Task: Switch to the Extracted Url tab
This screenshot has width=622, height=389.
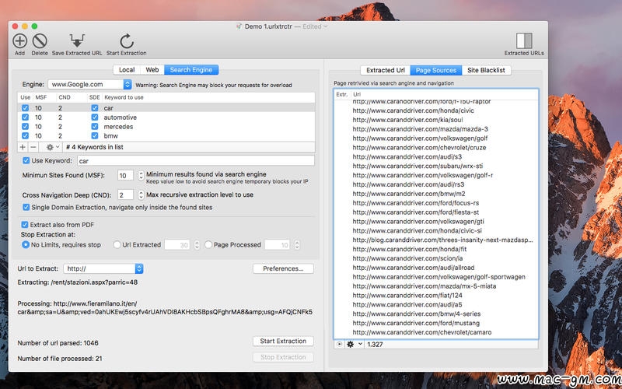Action: pos(385,70)
